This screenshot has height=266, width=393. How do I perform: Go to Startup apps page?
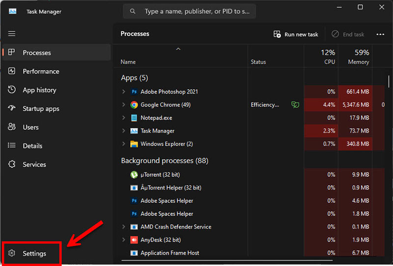pyautogui.click(x=57, y=109)
